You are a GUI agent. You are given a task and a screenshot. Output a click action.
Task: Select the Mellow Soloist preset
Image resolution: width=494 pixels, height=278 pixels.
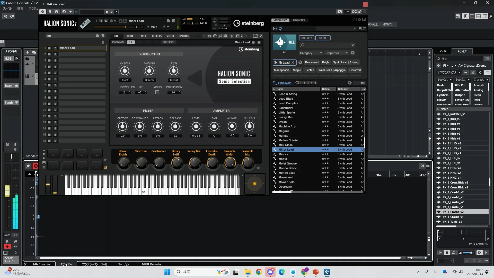click(x=288, y=140)
